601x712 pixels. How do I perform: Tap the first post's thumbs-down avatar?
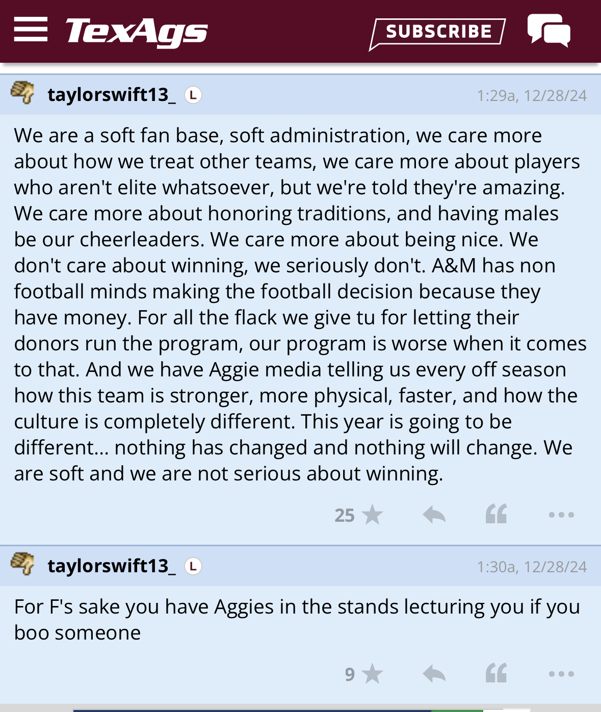point(22,93)
